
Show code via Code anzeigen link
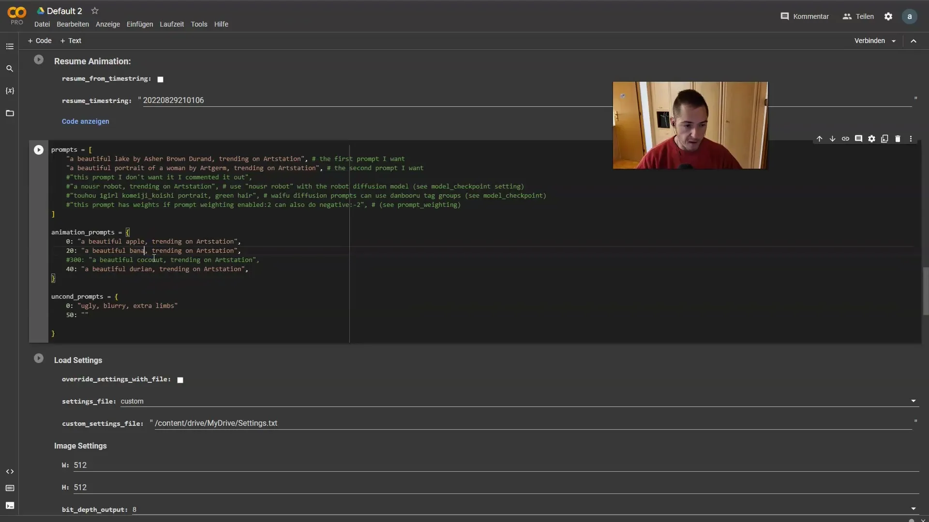(x=85, y=121)
